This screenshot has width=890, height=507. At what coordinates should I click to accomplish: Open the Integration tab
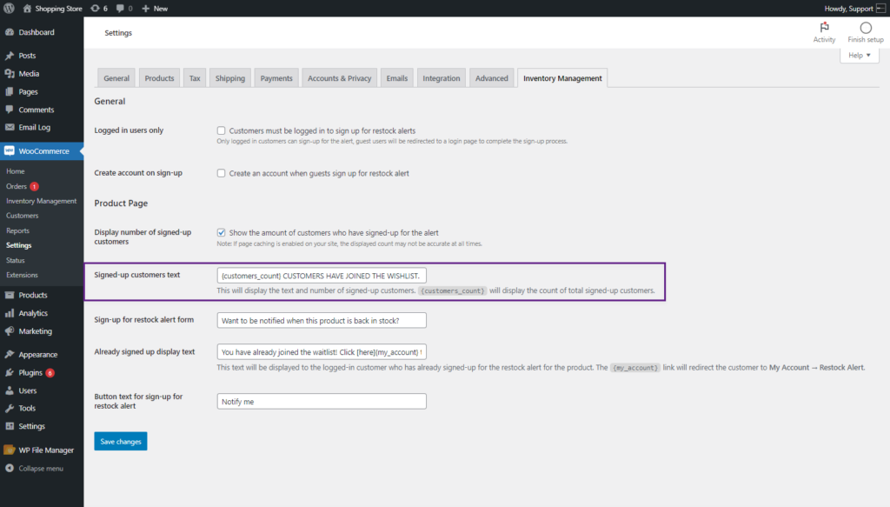pyautogui.click(x=441, y=78)
